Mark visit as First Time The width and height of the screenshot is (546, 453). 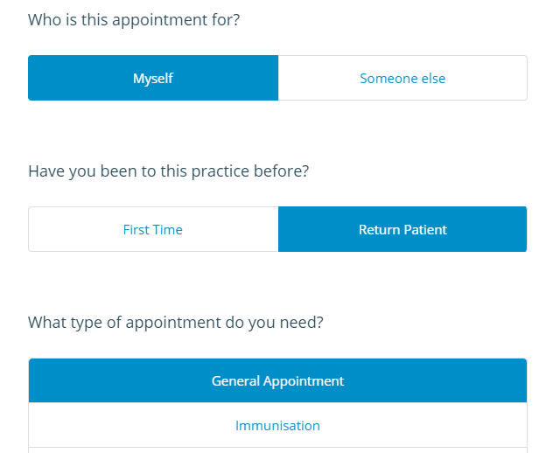tap(153, 229)
